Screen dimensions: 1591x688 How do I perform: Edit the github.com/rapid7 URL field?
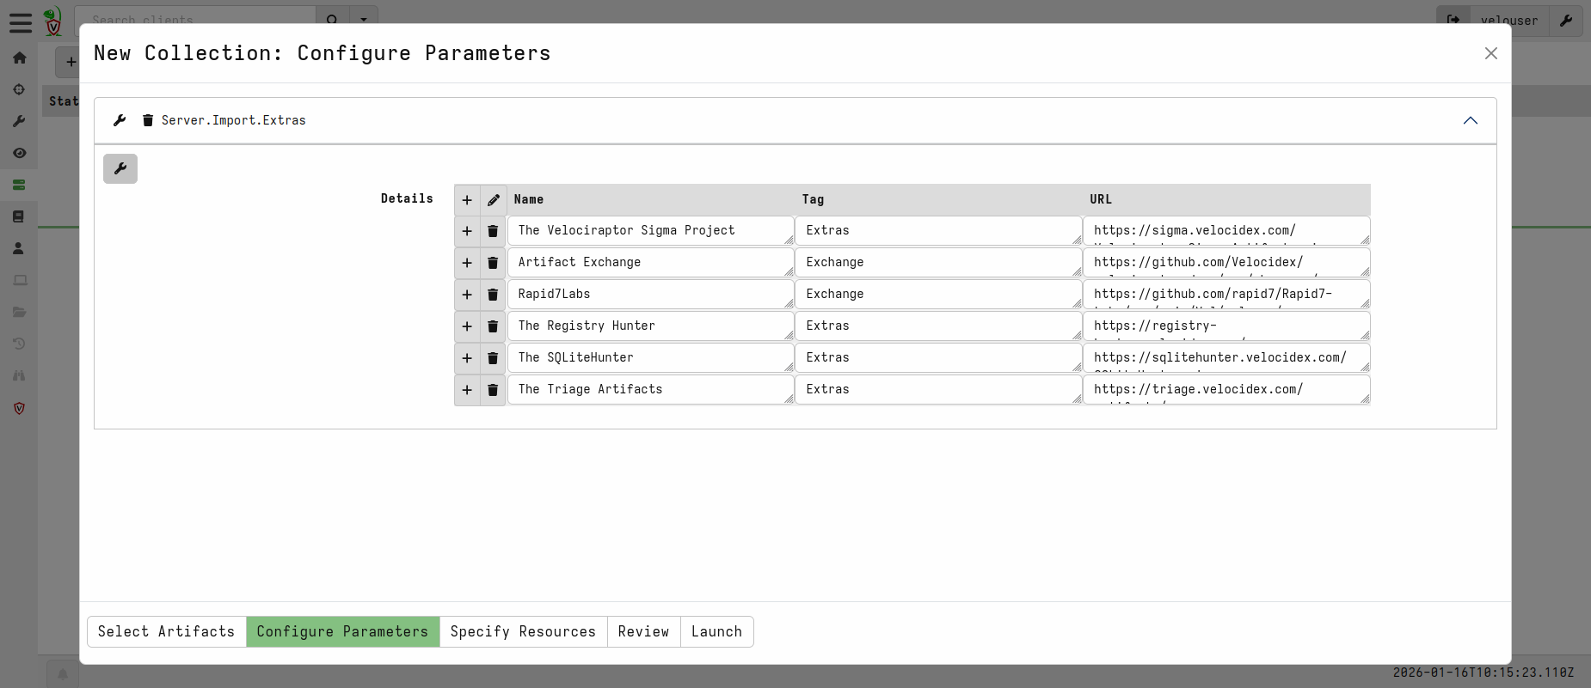pyautogui.click(x=1227, y=295)
